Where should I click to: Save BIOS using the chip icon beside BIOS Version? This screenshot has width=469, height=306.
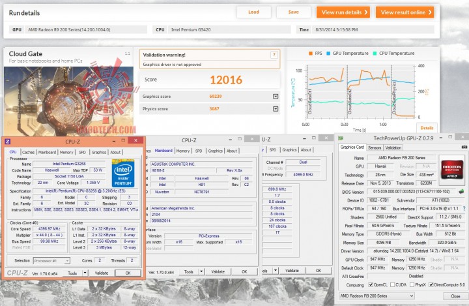461,191
